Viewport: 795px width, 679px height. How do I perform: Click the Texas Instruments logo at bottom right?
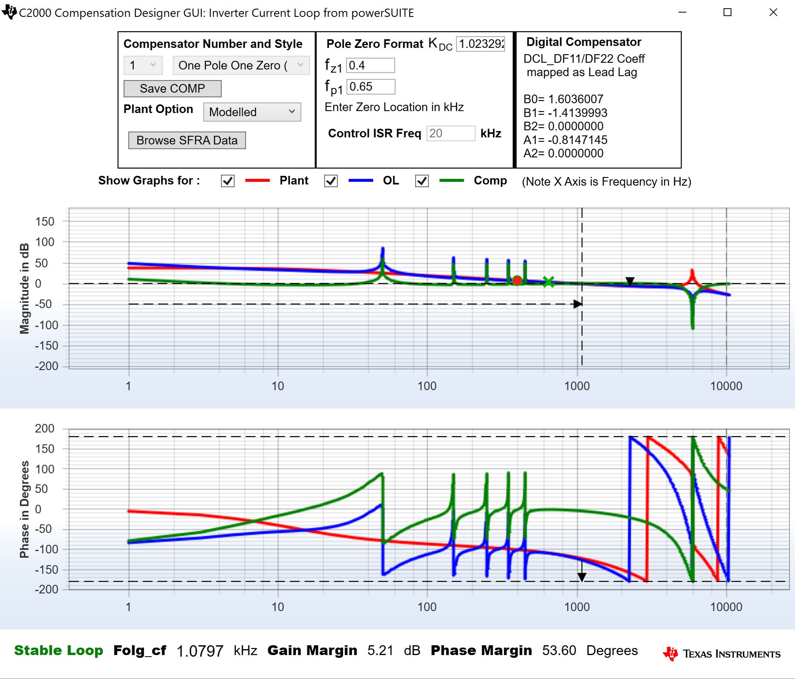coord(722,653)
